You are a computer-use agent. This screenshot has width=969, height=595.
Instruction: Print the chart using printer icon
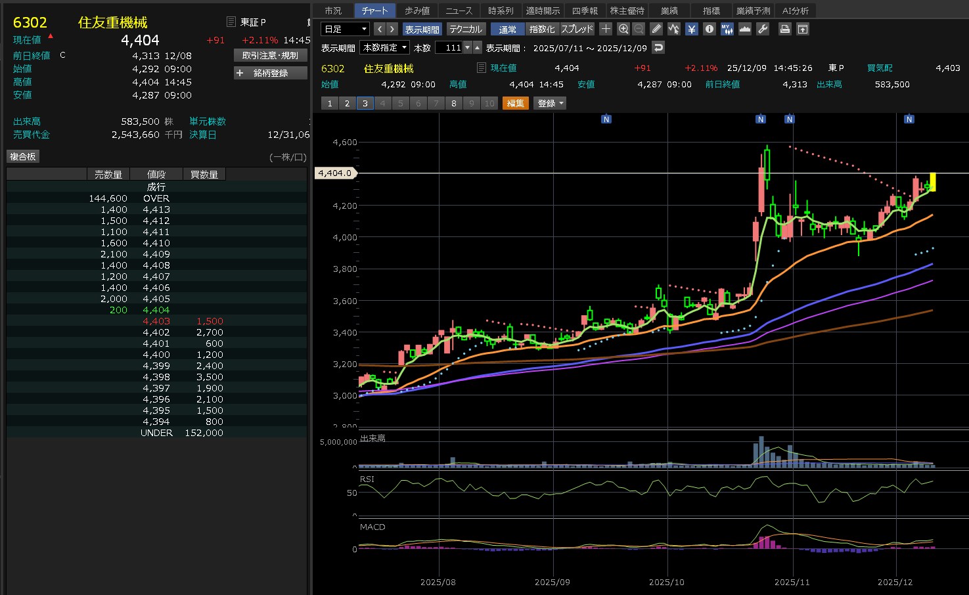[x=784, y=29]
